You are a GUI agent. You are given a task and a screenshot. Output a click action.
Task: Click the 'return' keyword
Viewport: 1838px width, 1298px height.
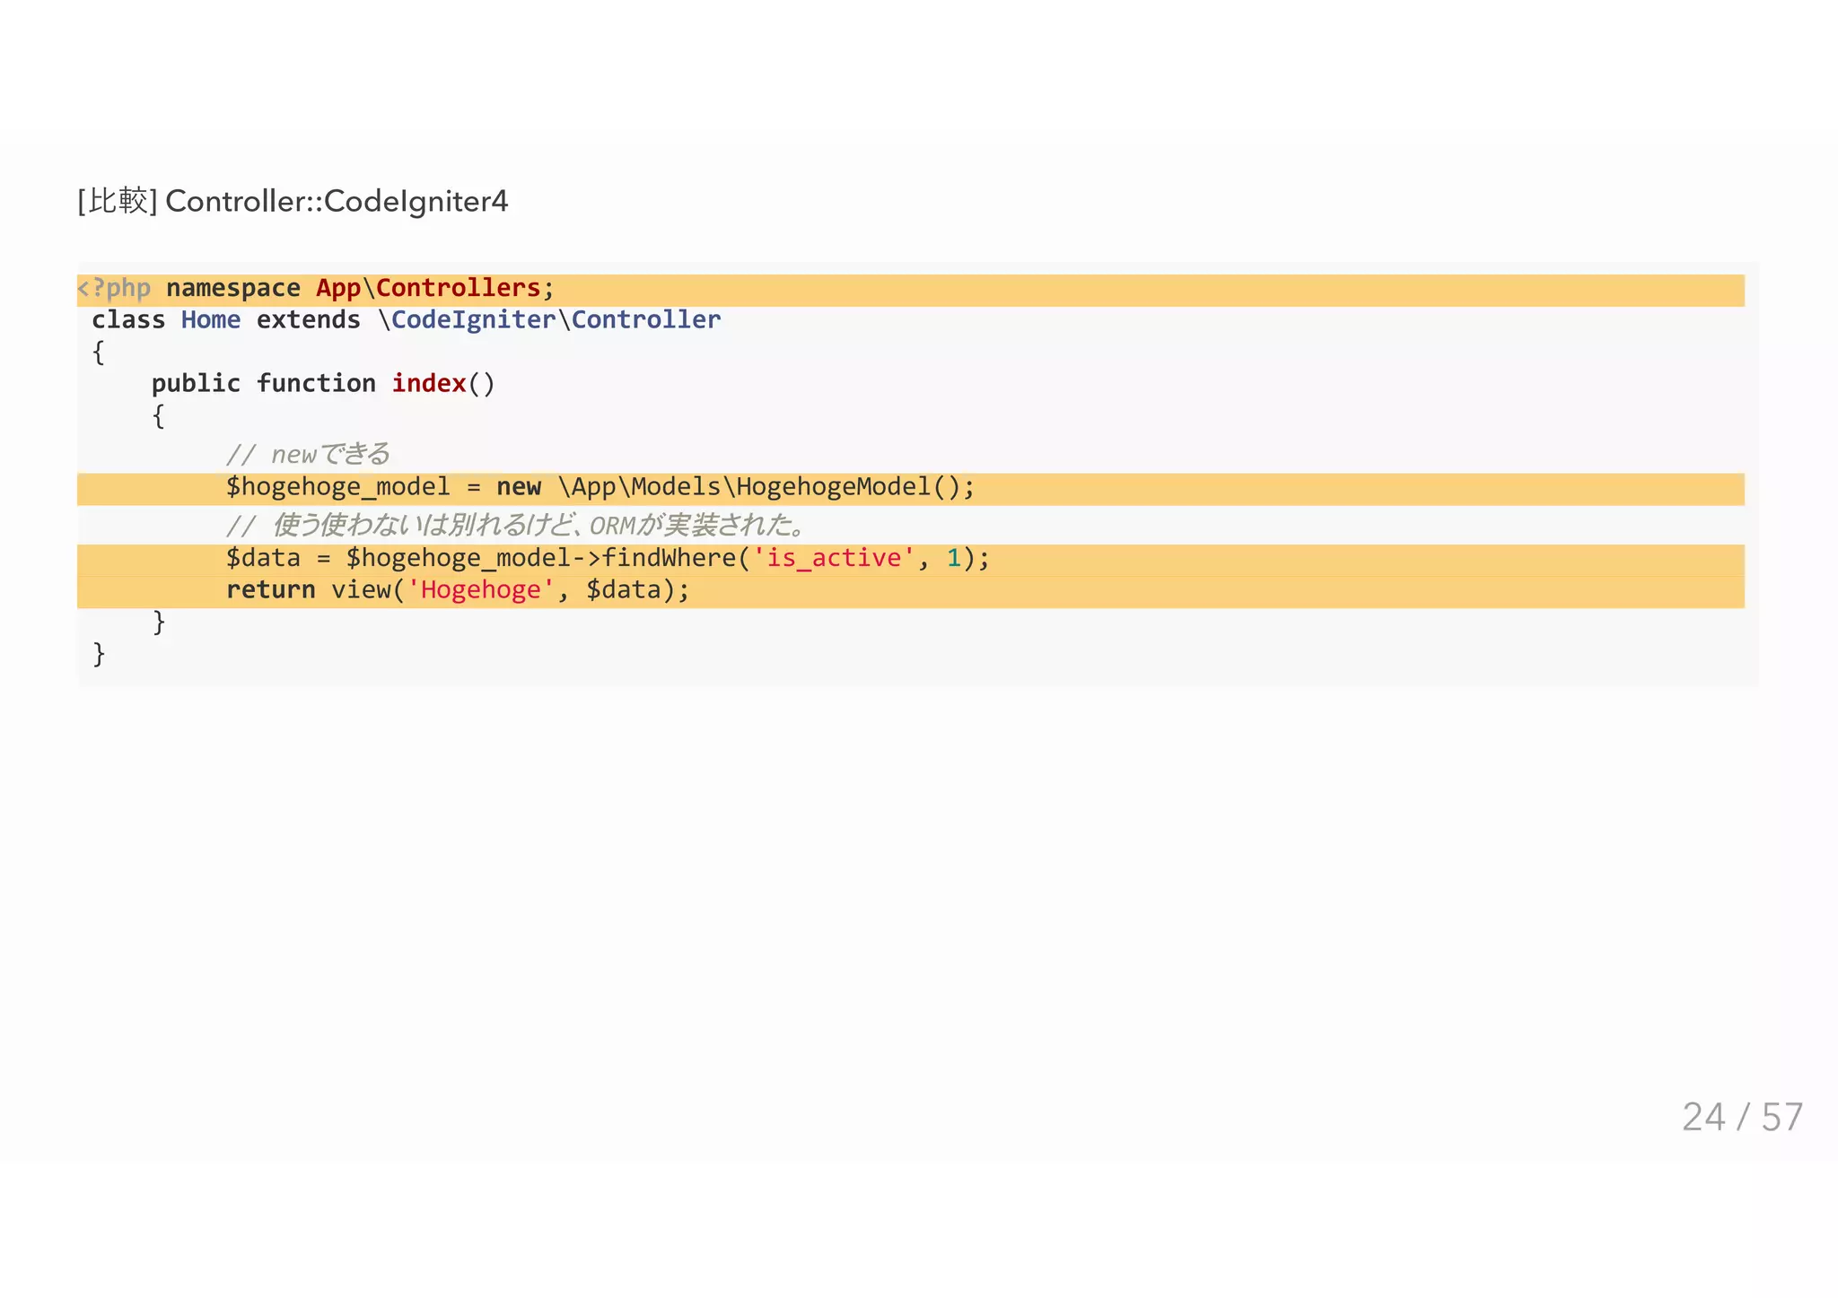(x=271, y=590)
